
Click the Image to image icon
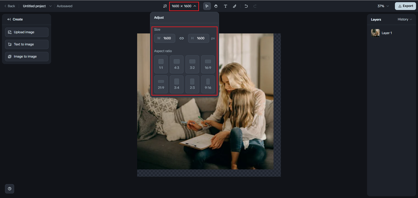click(10, 56)
